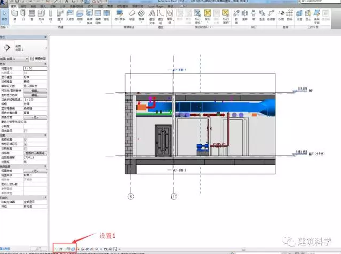Click the Show work plane tool
This screenshot has width=341, height=254.
308,15
